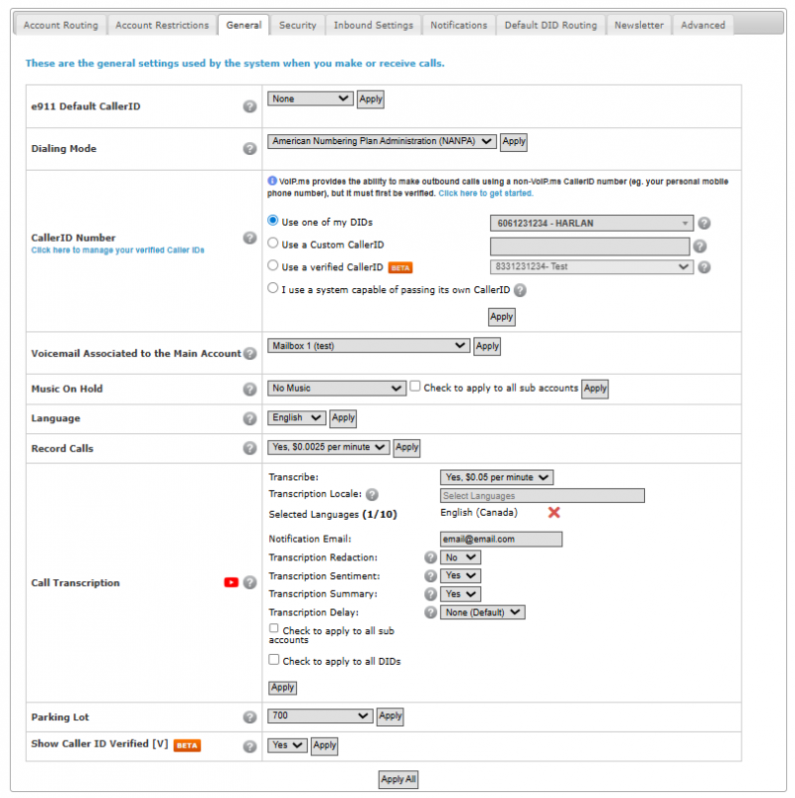
Task: Show help for Transcription Locale
Action: point(372,494)
